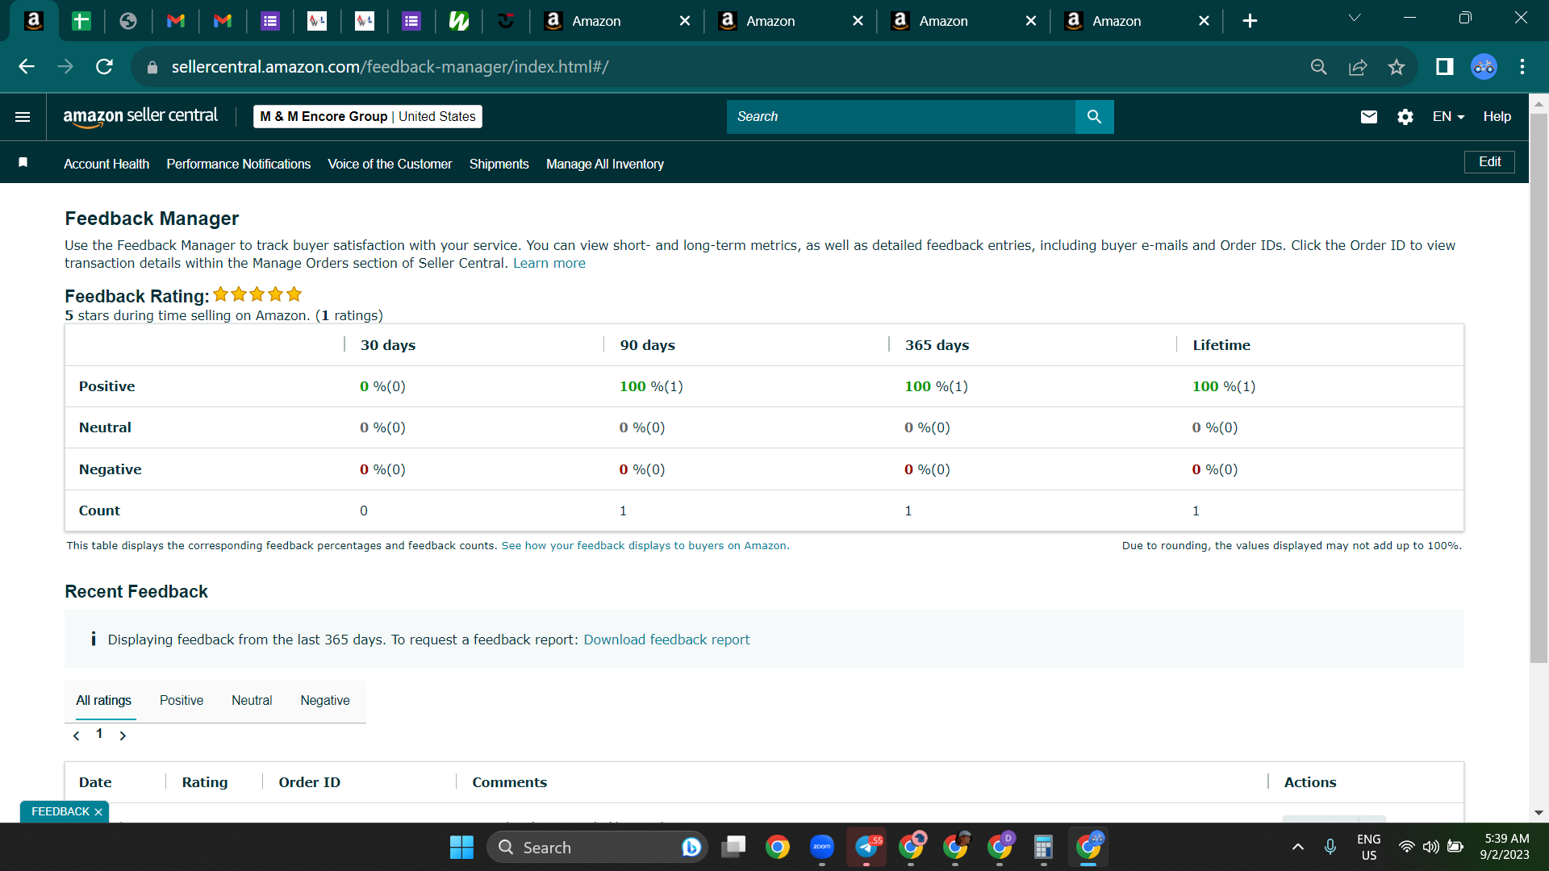The image size is (1549, 871).
Task: Open Zoom from the taskbar
Action: [x=821, y=847]
